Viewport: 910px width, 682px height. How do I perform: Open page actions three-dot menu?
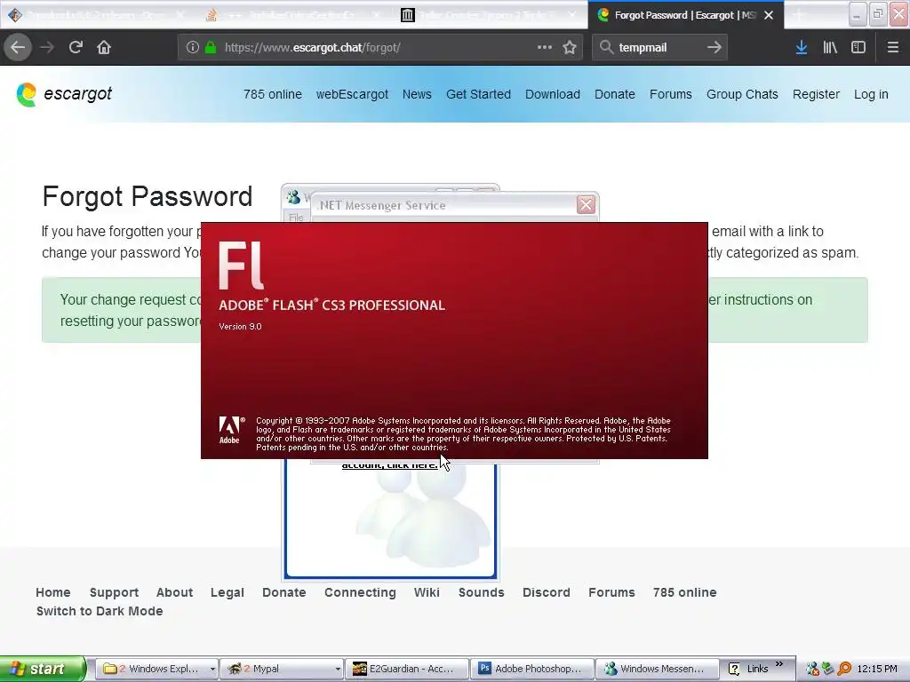point(545,48)
